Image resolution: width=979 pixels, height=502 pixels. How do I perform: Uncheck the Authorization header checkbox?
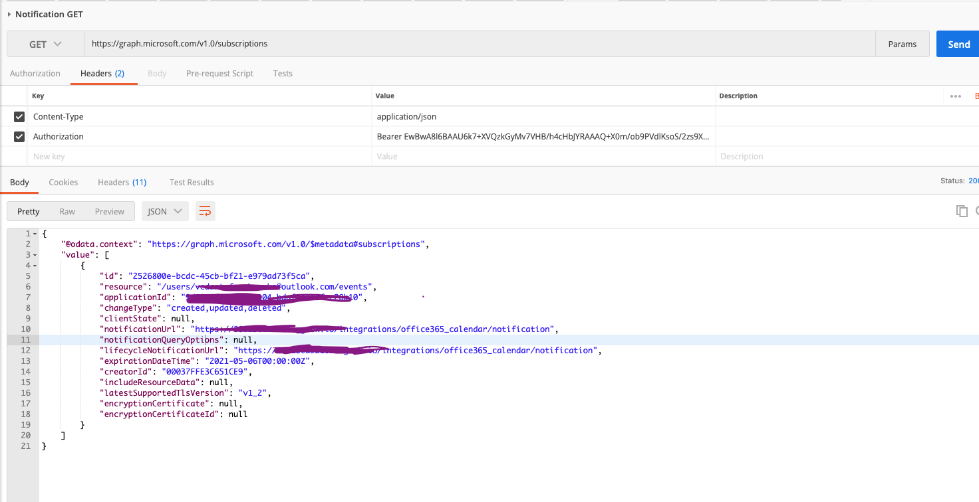coord(19,137)
